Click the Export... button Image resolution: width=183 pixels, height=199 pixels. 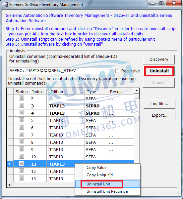point(159,115)
